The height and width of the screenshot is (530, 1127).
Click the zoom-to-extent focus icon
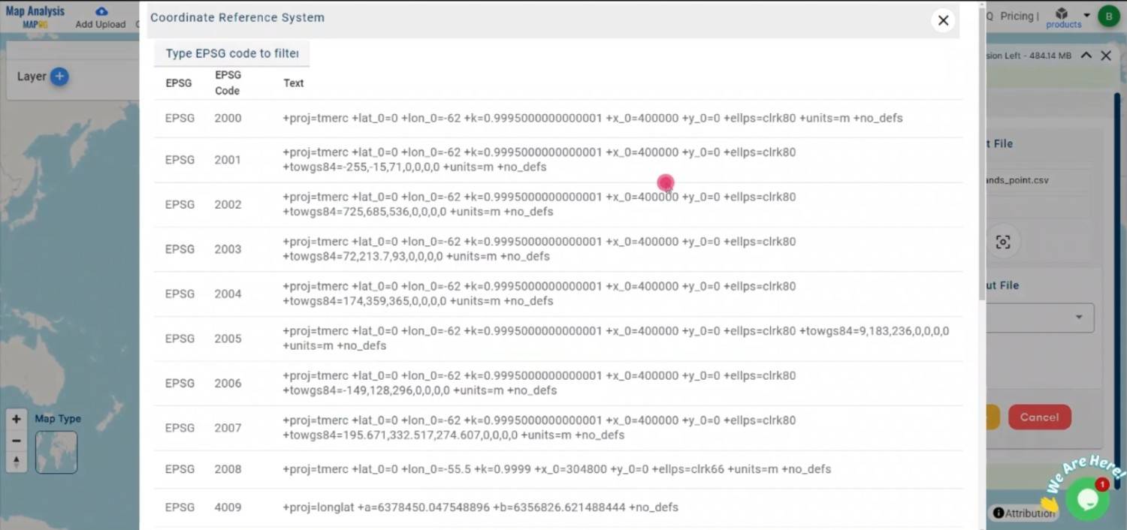[x=1003, y=242]
